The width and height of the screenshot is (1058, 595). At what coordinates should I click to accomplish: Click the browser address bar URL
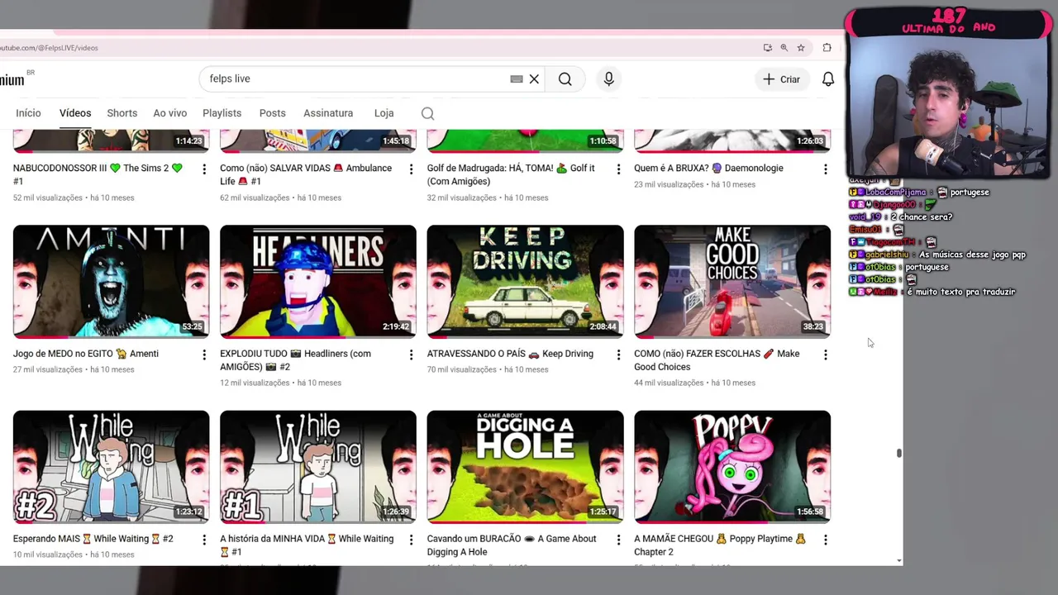pos(50,48)
